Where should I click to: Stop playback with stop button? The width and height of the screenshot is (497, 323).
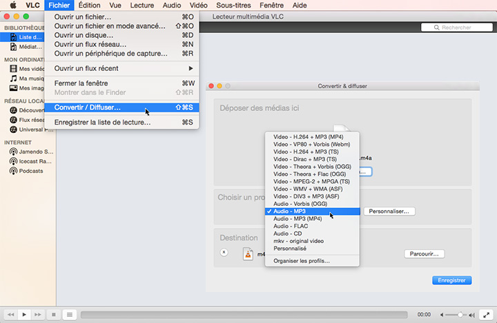tap(54, 315)
